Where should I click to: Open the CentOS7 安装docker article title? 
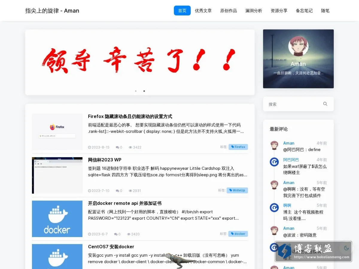[111, 247]
